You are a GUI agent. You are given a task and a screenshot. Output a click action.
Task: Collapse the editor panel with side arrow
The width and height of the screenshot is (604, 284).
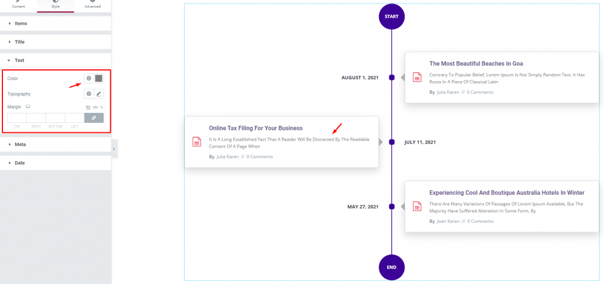pyautogui.click(x=114, y=149)
